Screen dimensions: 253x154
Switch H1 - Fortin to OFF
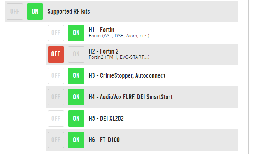56,33
